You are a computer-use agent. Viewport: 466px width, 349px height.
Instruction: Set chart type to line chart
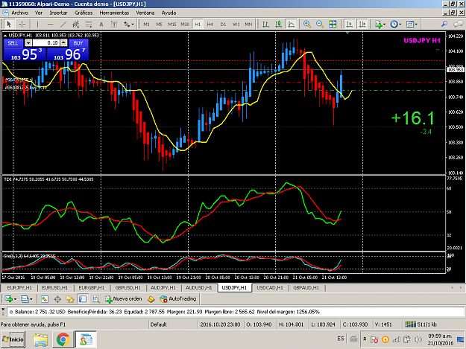[292, 24]
